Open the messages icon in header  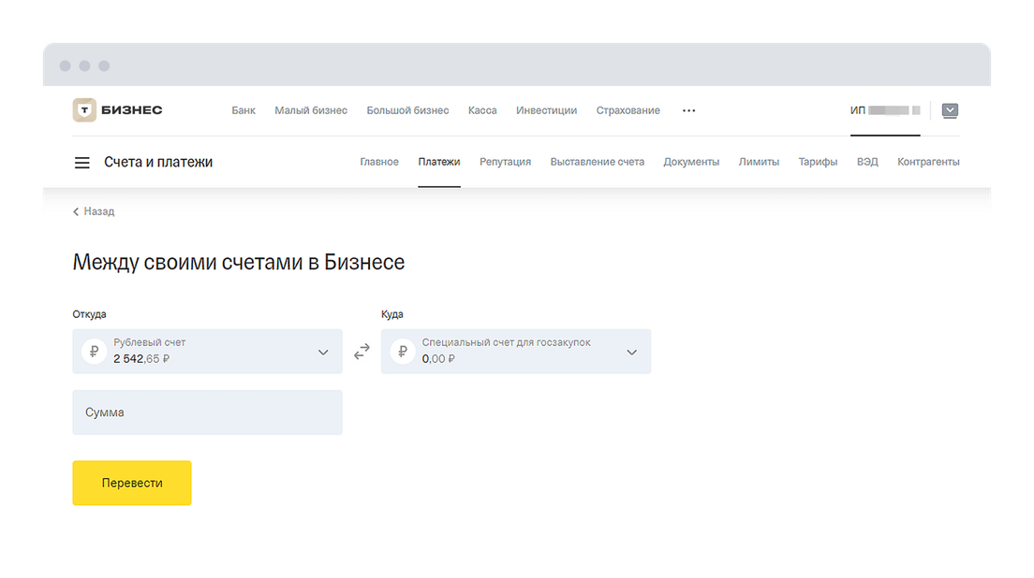950,110
